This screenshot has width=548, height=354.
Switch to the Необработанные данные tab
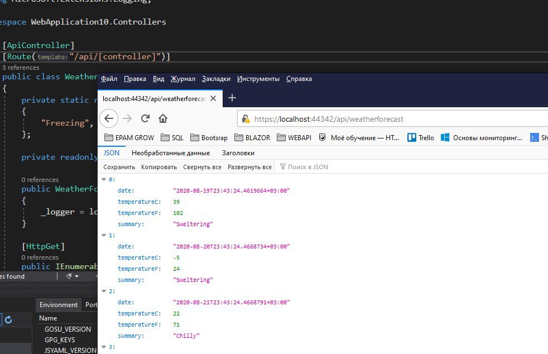click(171, 153)
